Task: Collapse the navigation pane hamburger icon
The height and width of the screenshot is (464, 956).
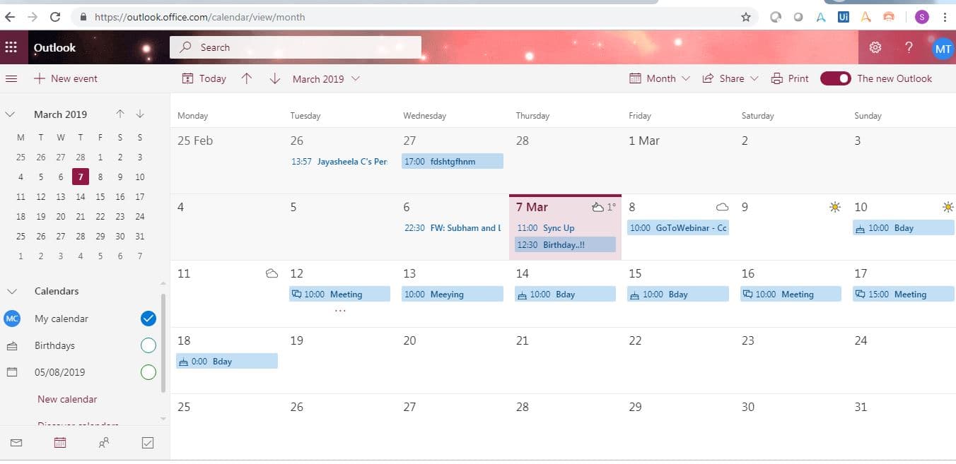Action: [x=11, y=78]
